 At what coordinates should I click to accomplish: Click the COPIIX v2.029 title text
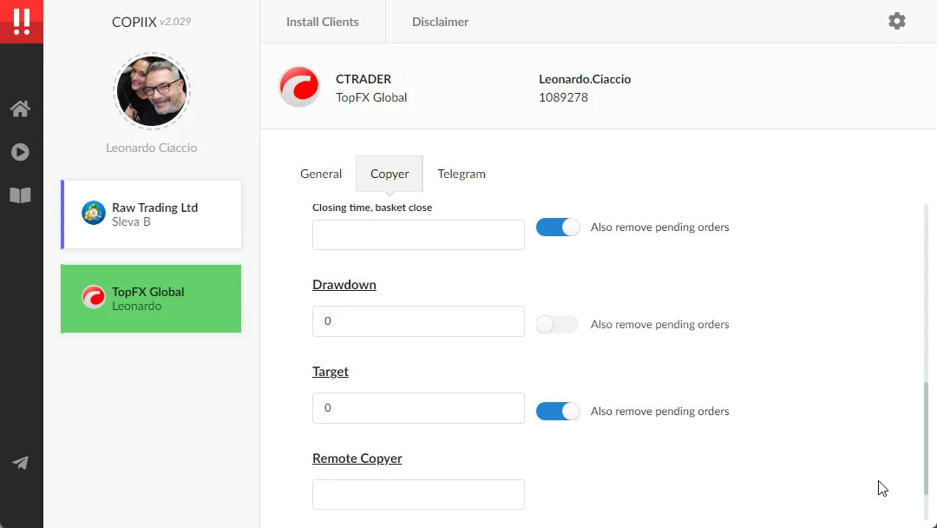click(x=151, y=22)
